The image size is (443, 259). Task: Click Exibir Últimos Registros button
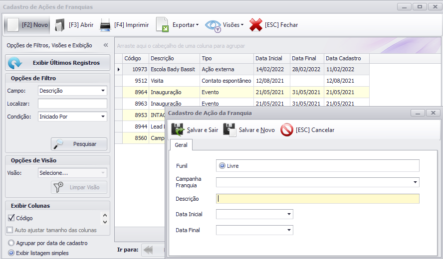coord(57,63)
